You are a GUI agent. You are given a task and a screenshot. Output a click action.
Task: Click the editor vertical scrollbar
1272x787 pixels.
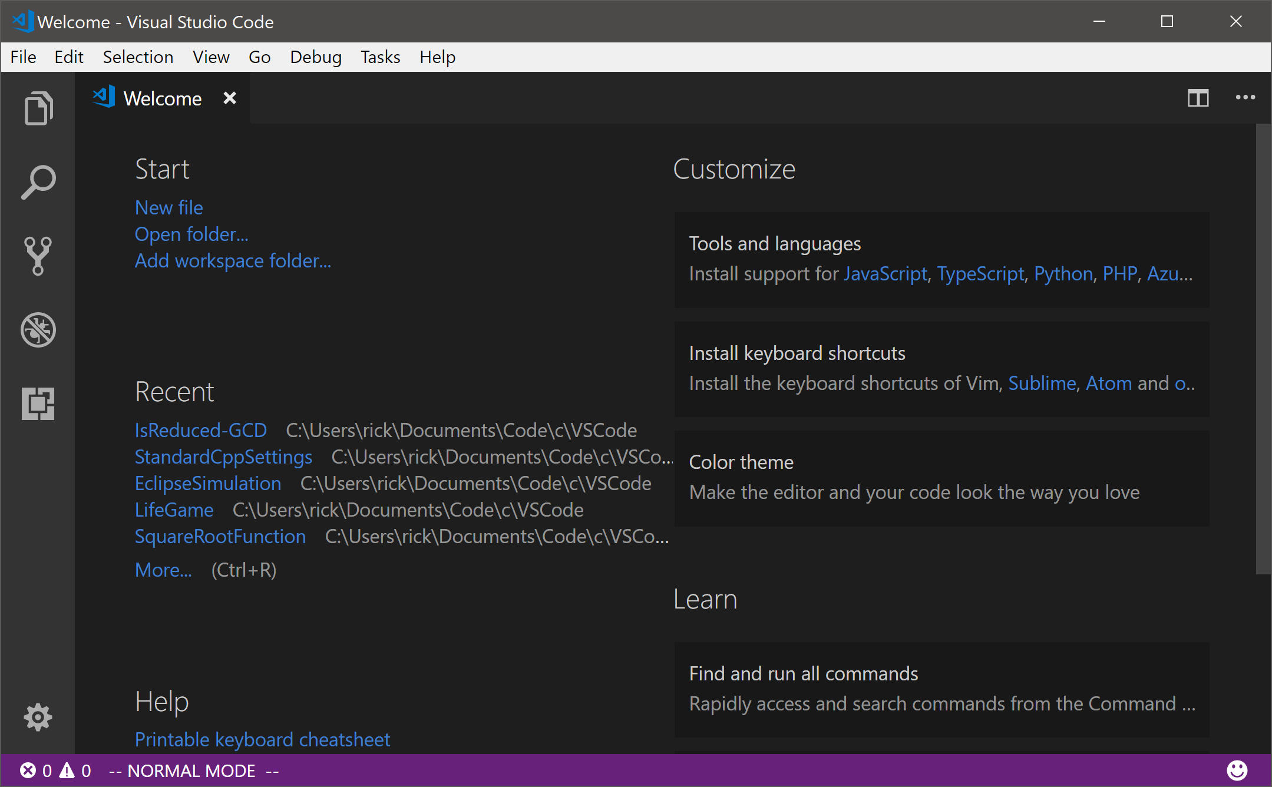(1263, 349)
